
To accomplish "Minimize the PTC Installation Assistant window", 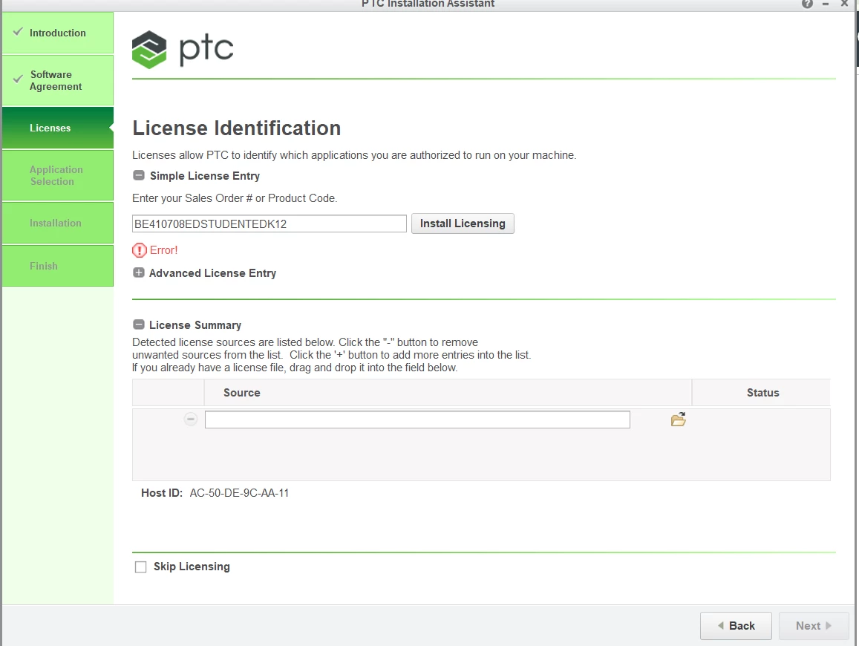I will pos(826,4).
